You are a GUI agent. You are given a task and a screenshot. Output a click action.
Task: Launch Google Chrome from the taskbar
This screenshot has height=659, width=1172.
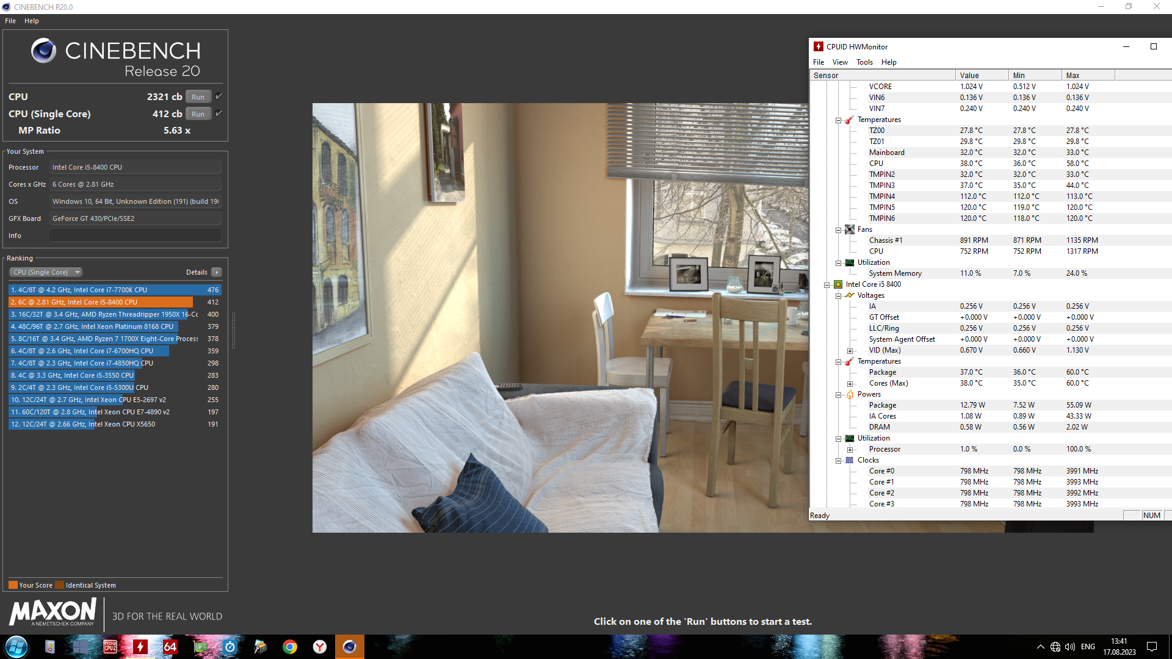point(290,647)
